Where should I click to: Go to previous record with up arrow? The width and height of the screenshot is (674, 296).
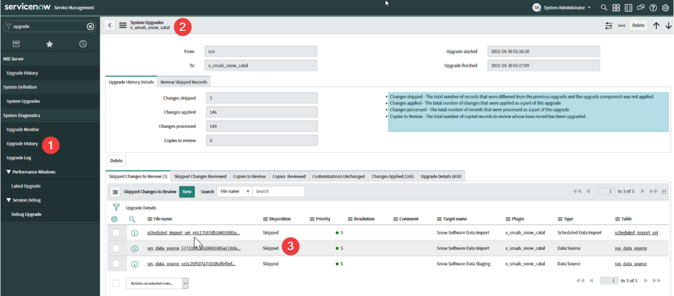(x=656, y=25)
